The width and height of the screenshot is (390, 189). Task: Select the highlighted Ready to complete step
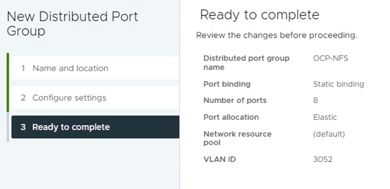[95, 127]
